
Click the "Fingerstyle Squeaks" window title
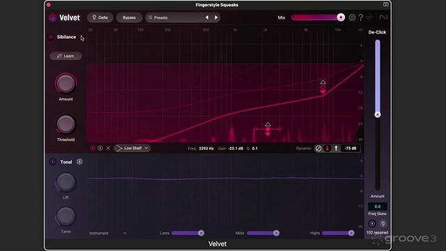coord(217,5)
